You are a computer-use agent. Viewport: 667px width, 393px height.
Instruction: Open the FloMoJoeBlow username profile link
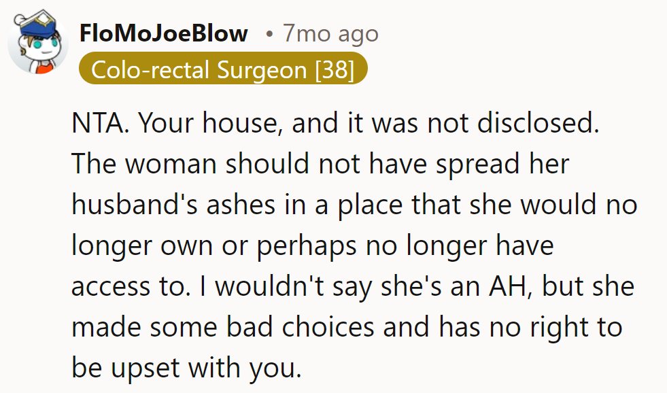[163, 33]
